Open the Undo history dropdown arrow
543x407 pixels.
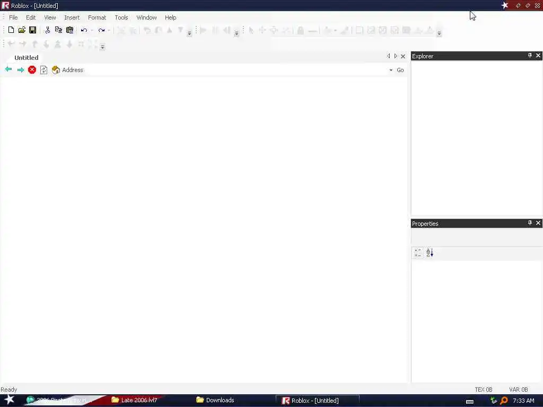pyautogui.click(x=92, y=30)
